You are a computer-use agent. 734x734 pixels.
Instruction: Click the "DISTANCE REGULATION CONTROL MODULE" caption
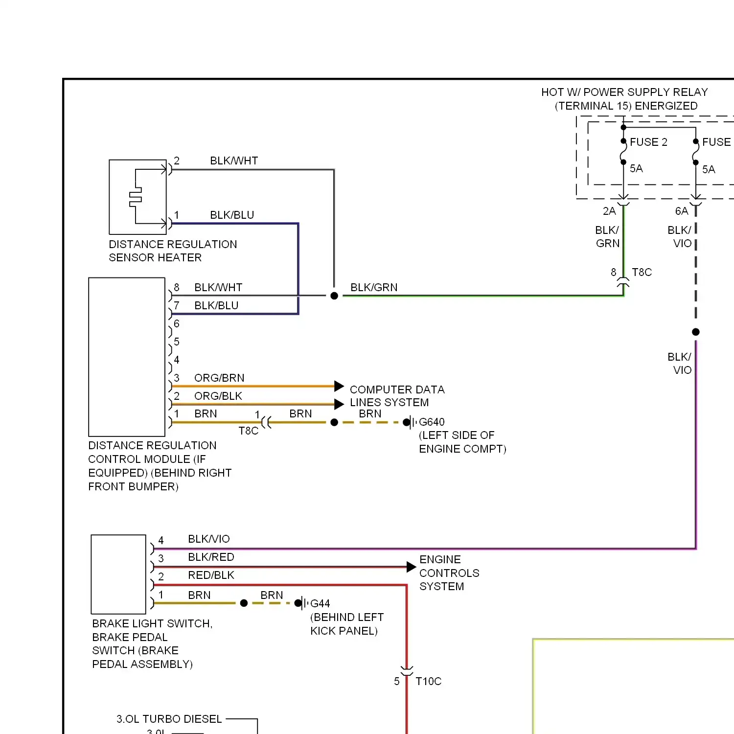tap(160, 466)
